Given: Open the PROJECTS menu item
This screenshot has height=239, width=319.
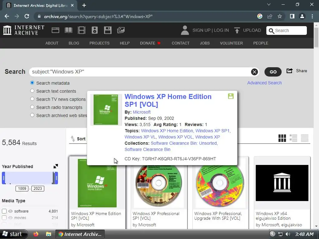Looking at the screenshot, I should pyautogui.click(x=99, y=43).
